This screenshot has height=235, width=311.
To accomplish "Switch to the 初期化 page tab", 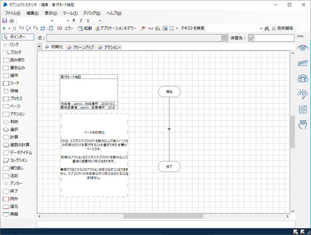I will pos(54,47).
